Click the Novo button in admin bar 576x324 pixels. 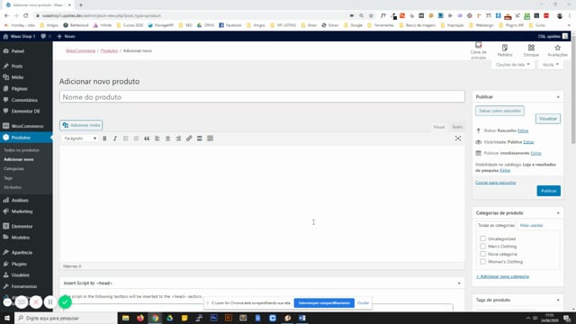tap(66, 36)
